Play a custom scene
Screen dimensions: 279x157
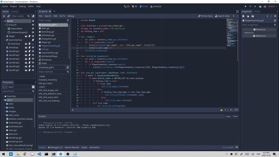(x=265, y=7)
